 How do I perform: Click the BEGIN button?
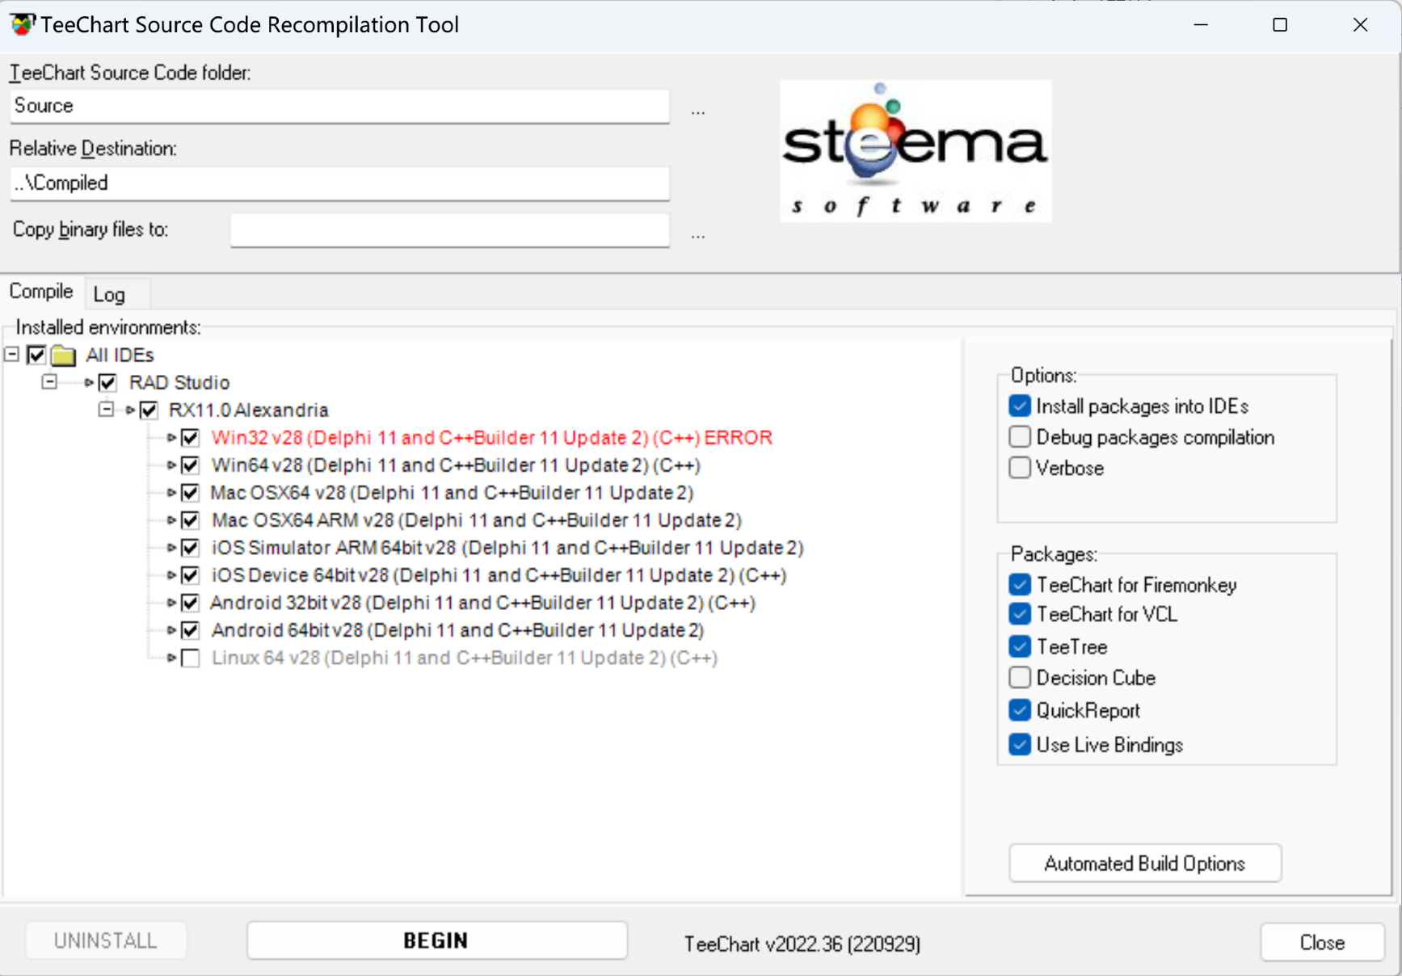(436, 940)
